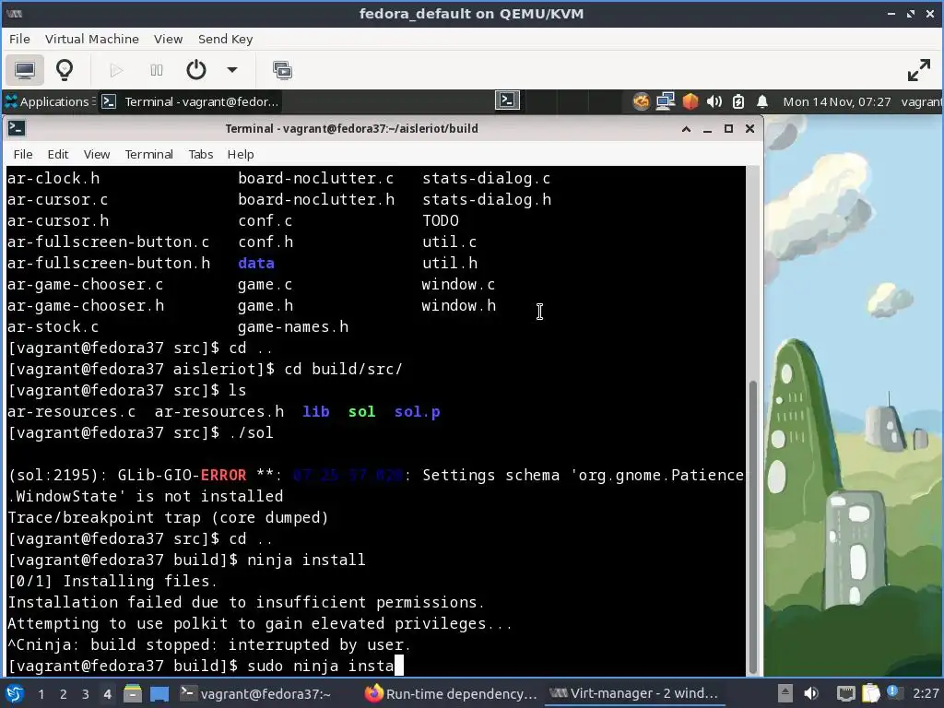Open virt-manager View menu
This screenshot has width=944, height=708.
[x=168, y=39]
